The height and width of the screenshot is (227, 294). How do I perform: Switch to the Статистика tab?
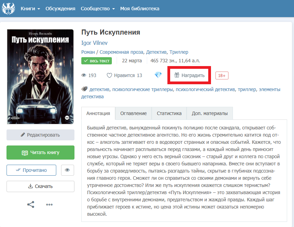[x=169, y=113]
